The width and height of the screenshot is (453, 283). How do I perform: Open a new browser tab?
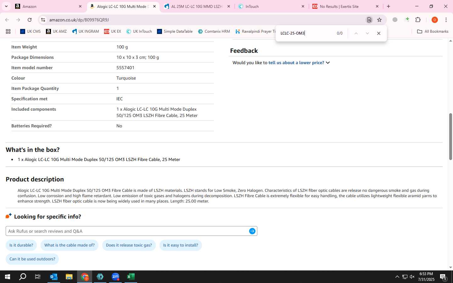[x=389, y=6]
